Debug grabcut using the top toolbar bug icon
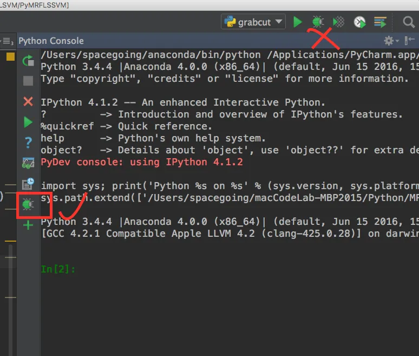Viewport: 419px width, 356px height. (318, 22)
